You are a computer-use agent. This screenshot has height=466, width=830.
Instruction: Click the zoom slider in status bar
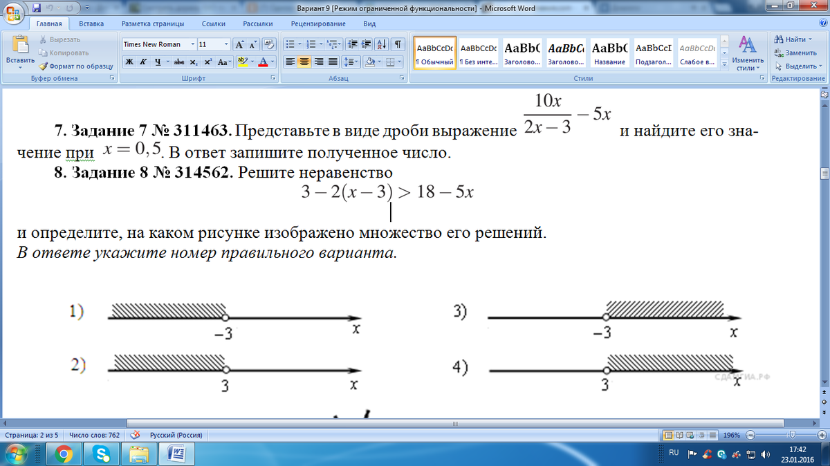coord(791,436)
